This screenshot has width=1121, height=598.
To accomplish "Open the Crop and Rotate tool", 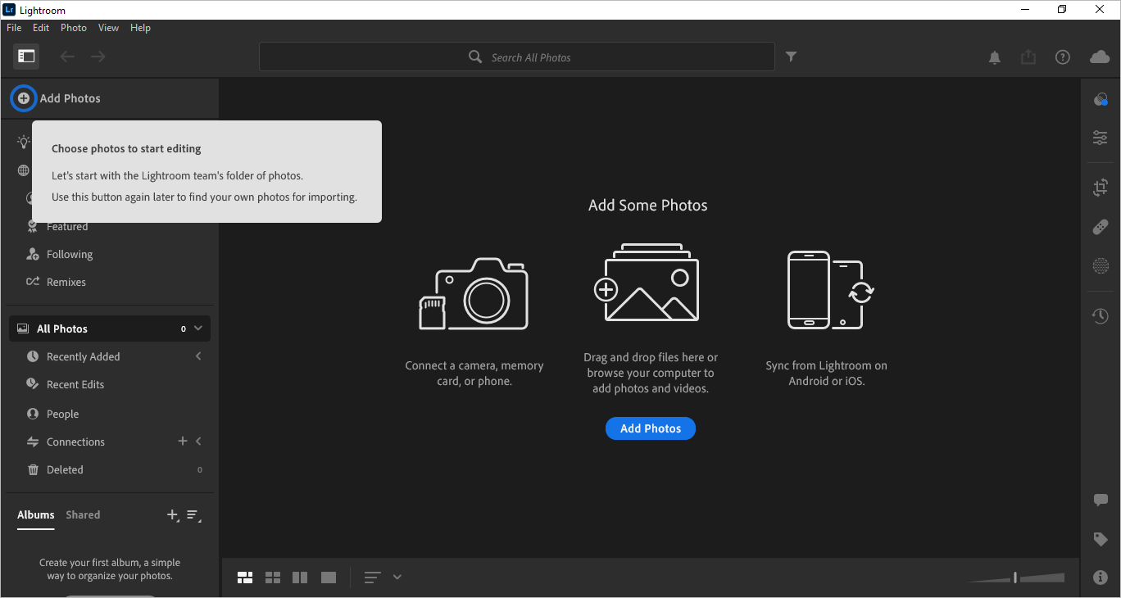I will pos(1101,188).
